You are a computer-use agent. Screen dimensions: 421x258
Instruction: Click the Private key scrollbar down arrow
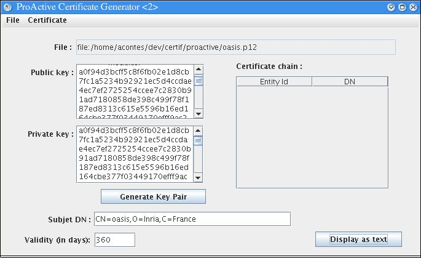point(198,177)
